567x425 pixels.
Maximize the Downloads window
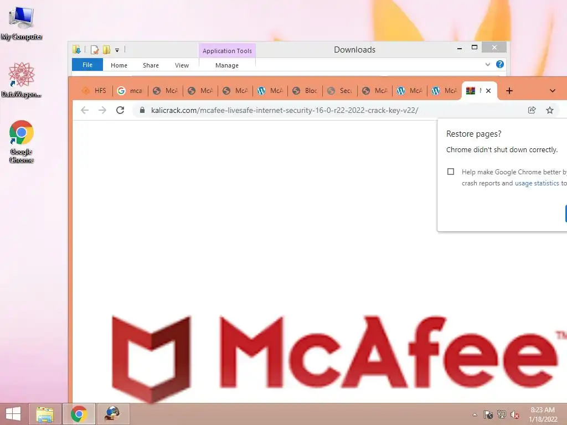coord(475,48)
